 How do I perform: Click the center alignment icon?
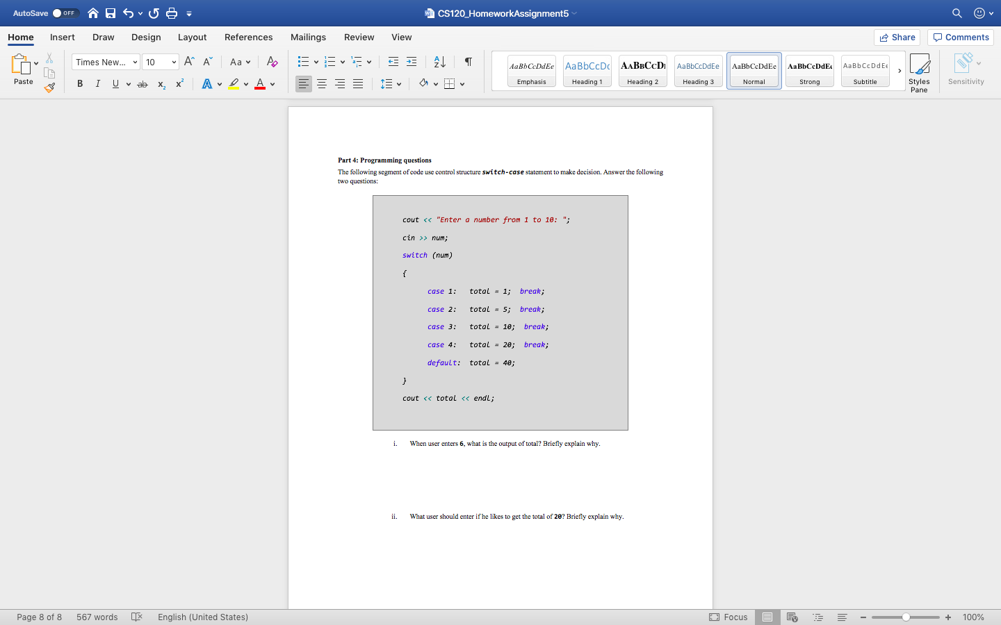(x=321, y=83)
